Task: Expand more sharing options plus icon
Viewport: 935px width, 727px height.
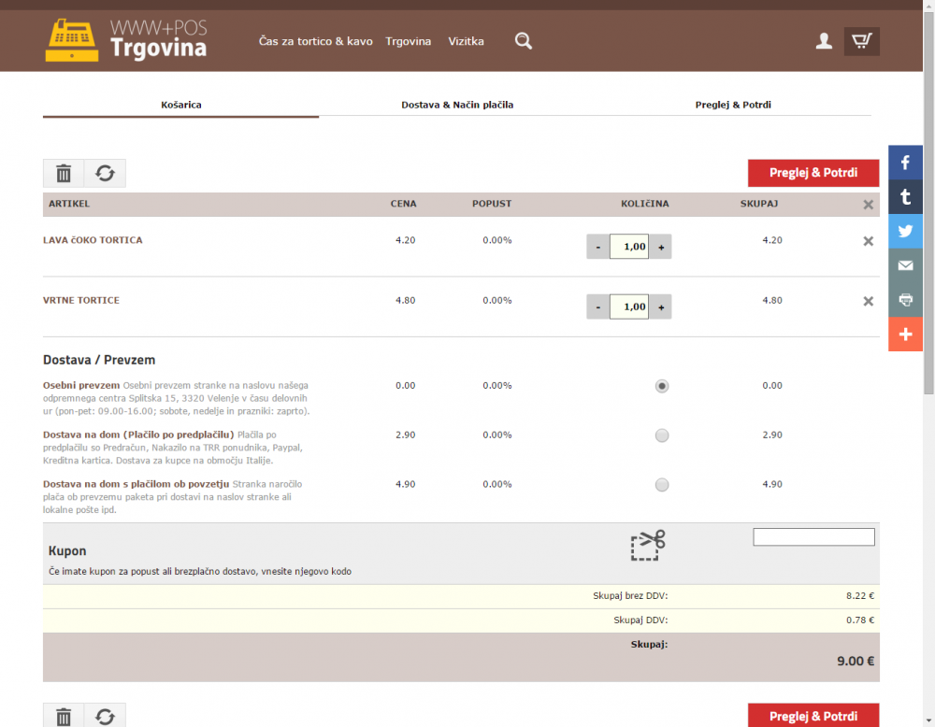Action: (905, 335)
